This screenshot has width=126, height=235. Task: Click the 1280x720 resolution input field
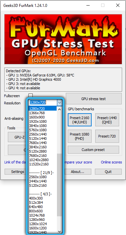pyautogui.click(x=43, y=103)
